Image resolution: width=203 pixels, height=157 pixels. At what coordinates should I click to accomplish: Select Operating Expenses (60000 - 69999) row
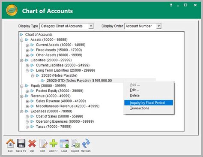coord(65,121)
